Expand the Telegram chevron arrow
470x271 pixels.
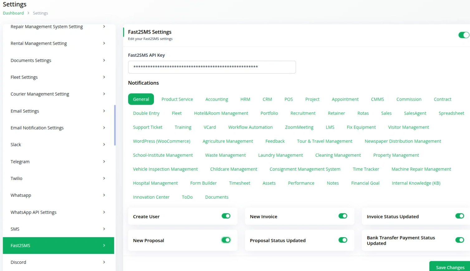(x=104, y=161)
